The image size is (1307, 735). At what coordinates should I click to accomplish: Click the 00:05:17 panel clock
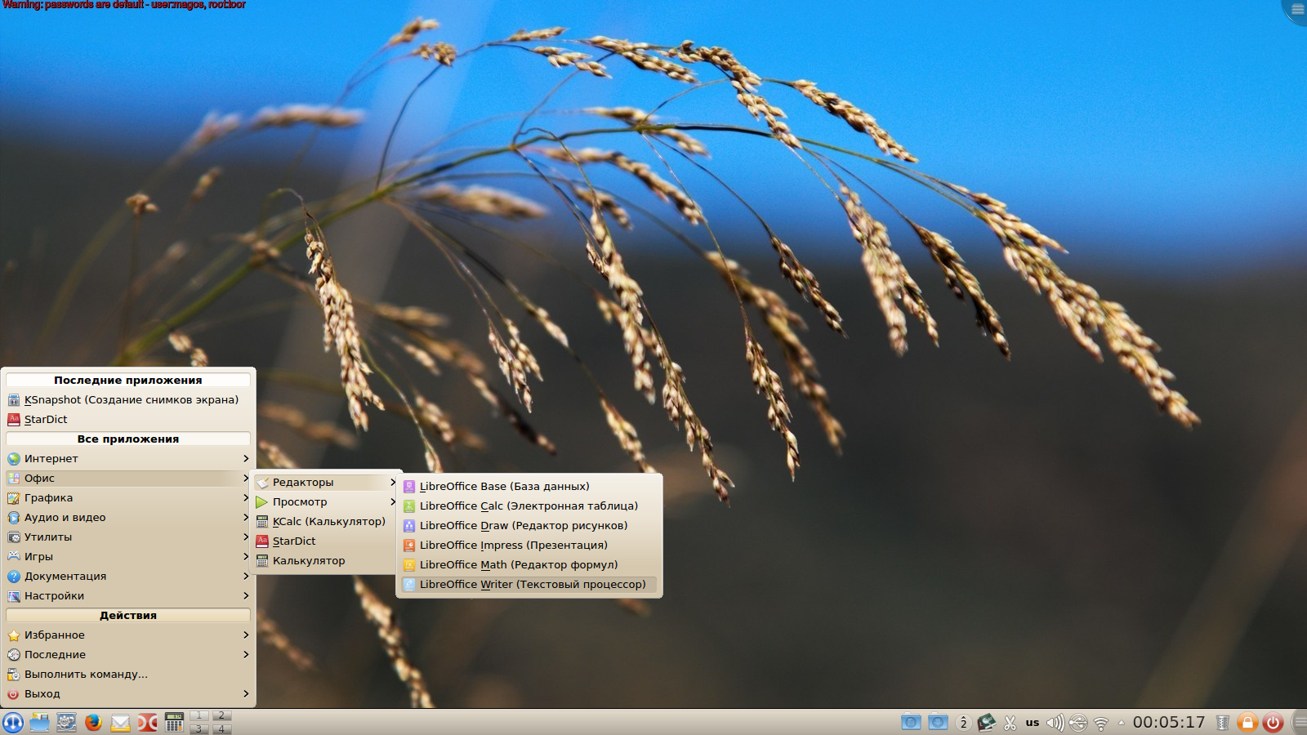[x=1169, y=723]
